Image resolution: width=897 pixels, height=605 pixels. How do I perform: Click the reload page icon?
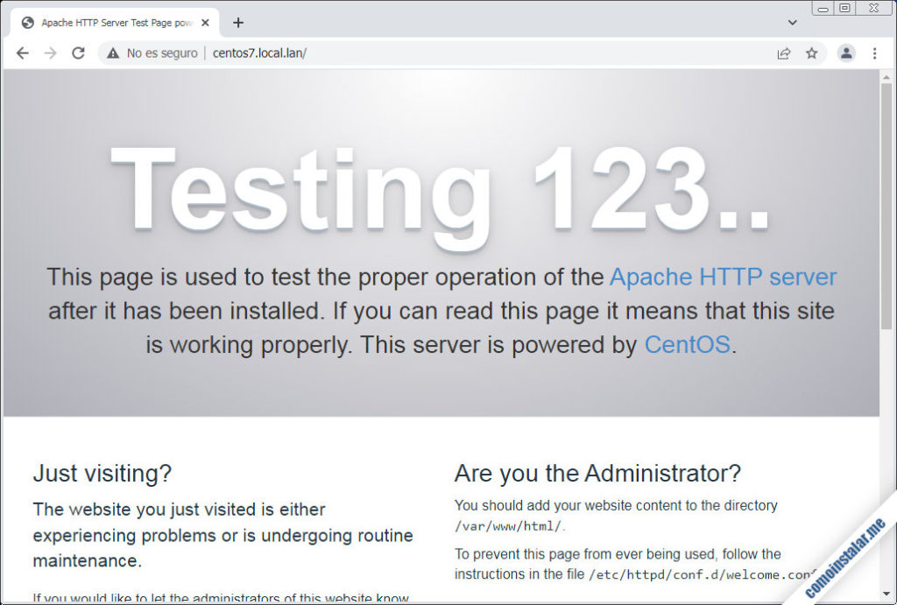(79, 53)
